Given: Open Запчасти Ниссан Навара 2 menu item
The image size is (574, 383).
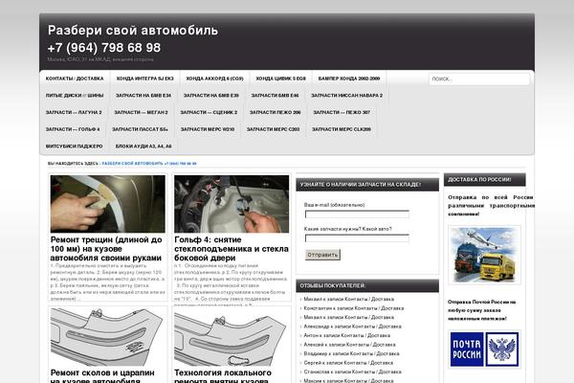Looking at the screenshot, I should tap(346, 96).
